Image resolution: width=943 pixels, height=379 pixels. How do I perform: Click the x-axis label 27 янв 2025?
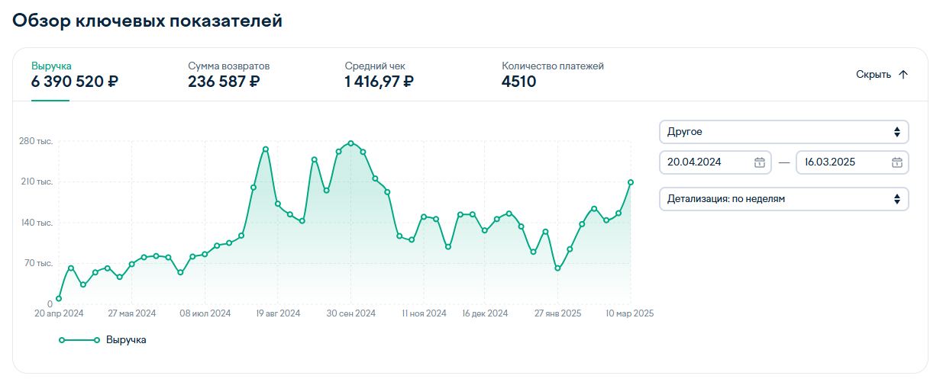(x=558, y=313)
